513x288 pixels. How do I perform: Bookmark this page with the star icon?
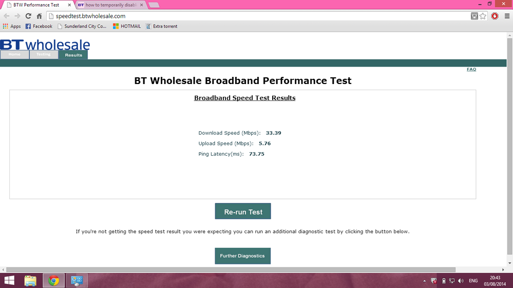[x=483, y=16]
